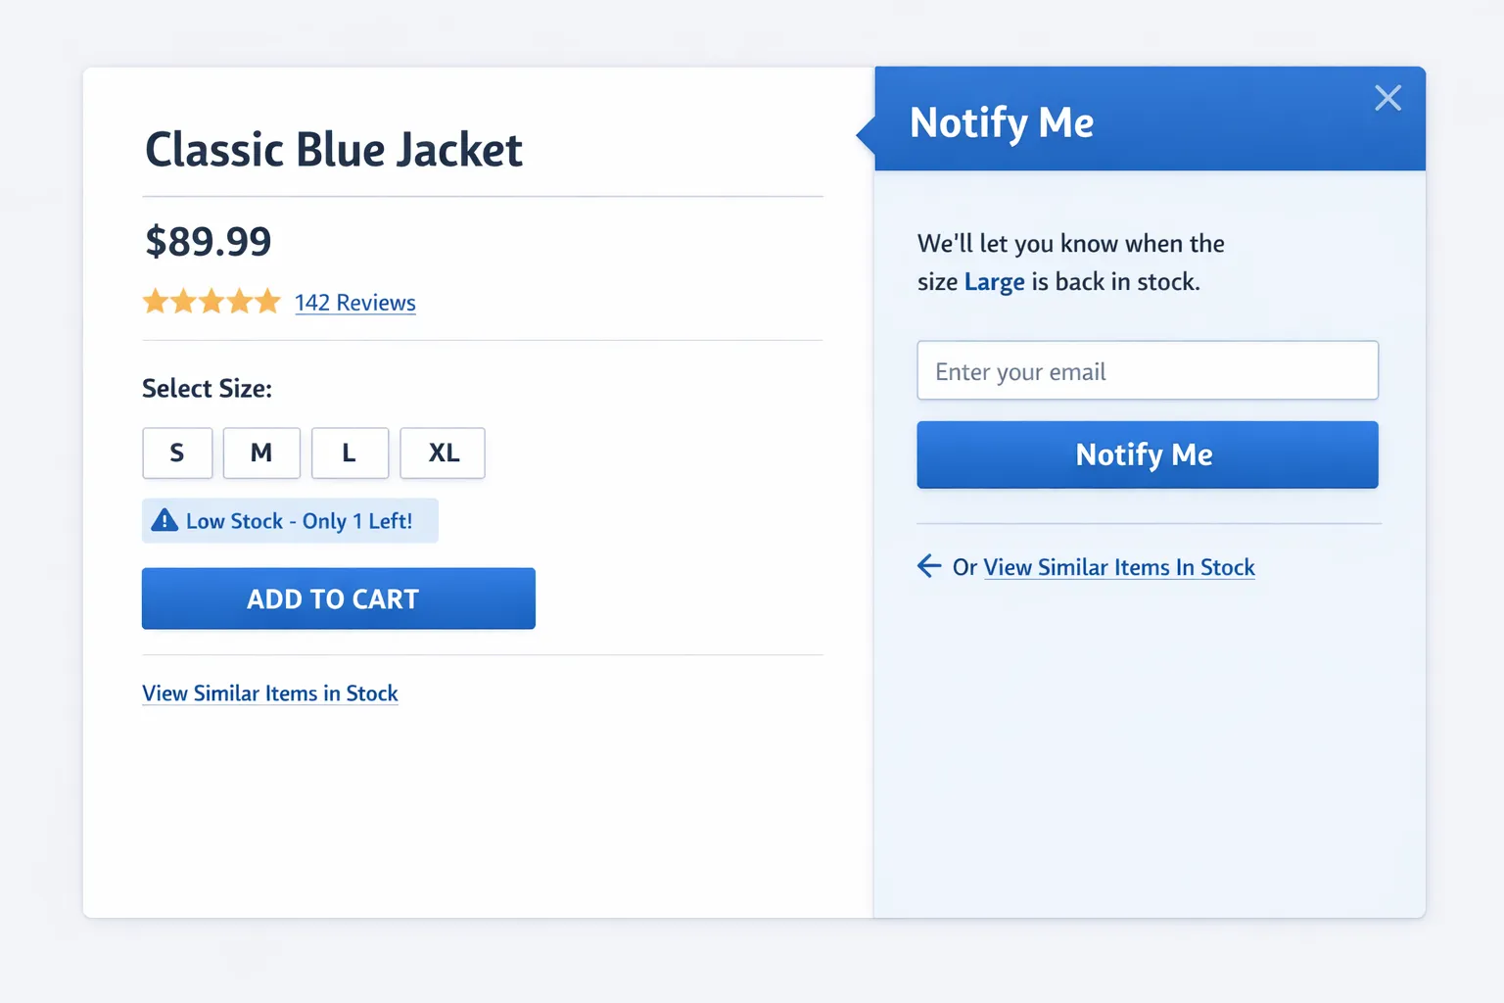Click the Notify Me panel header
Image resolution: width=1504 pixels, height=1003 pixels.
pos(1002,122)
